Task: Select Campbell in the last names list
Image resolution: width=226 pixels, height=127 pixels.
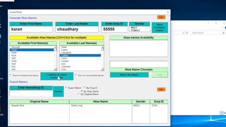Action: (80, 53)
